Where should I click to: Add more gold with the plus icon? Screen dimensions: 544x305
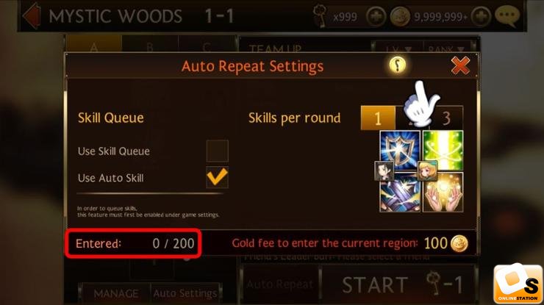pyautogui.click(x=481, y=16)
